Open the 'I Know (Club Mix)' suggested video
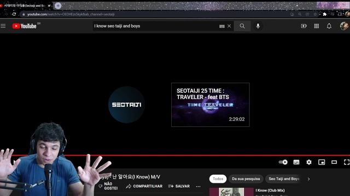 tap(270, 191)
